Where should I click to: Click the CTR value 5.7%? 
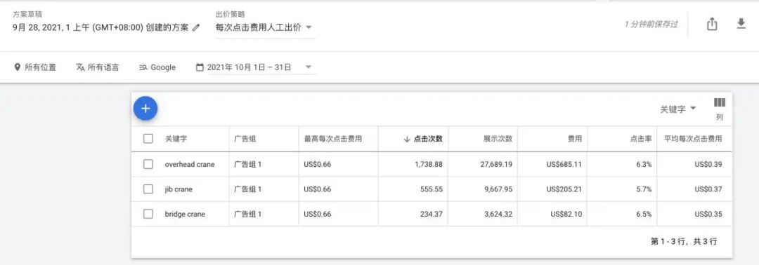644,189
